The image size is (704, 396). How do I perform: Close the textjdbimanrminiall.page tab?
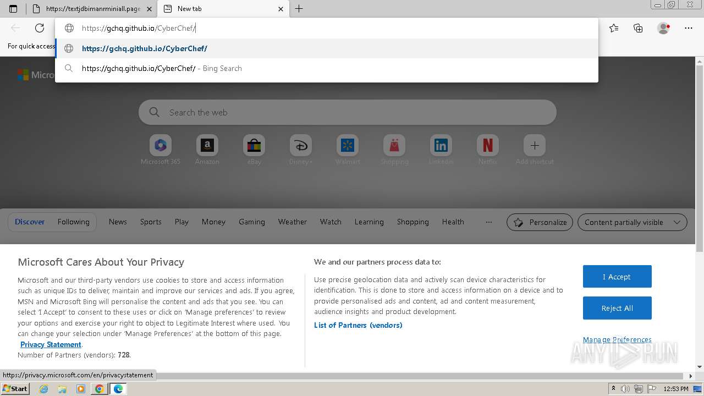(150, 9)
